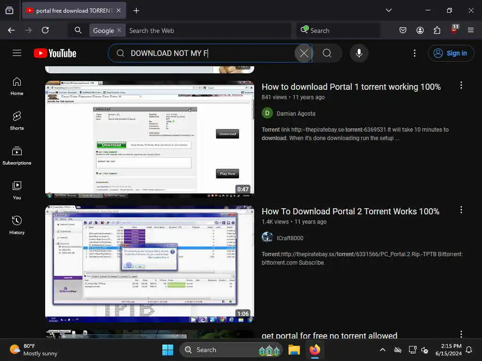Open options menu for Portal 2 video
The width and height of the screenshot is (482, 361).
(x=461, y=210)
